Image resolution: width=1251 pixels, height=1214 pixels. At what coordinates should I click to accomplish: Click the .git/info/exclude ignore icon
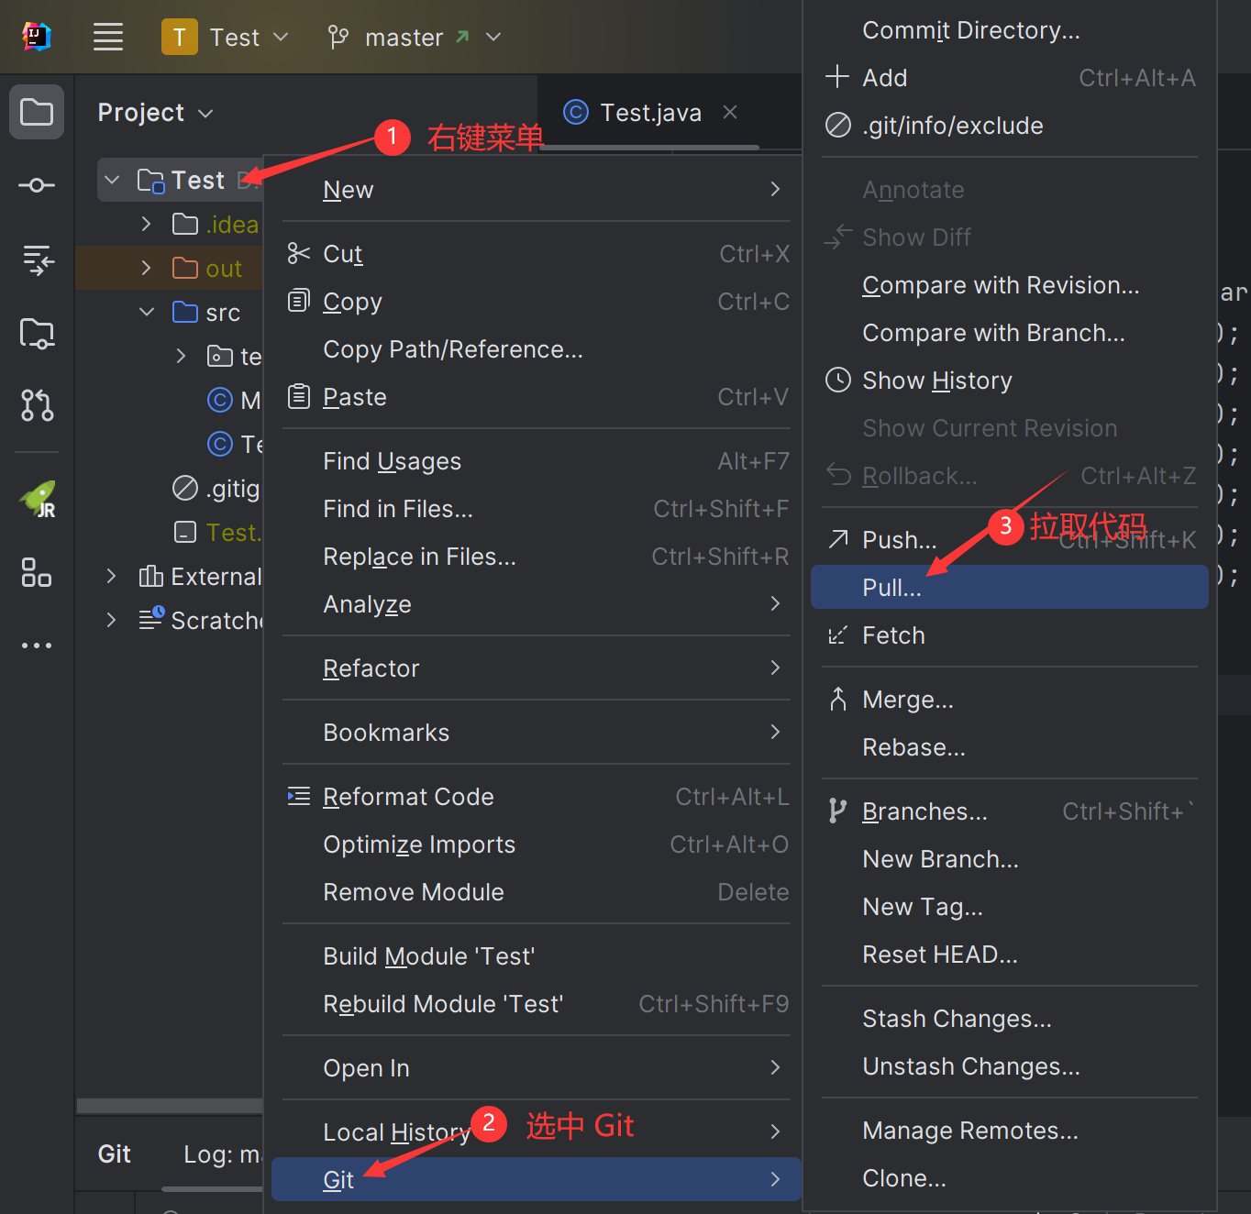pyautogui.click(x=838, y=125)
